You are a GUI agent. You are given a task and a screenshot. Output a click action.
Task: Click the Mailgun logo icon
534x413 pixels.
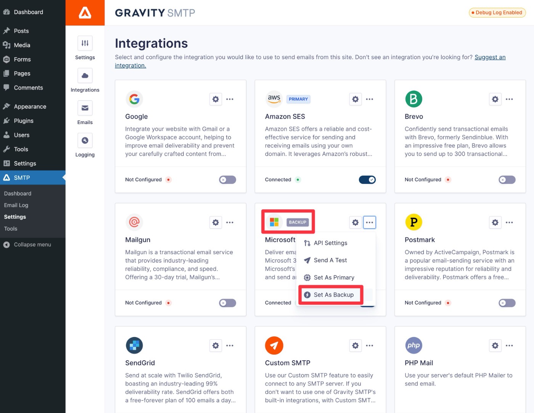(134, 222)
